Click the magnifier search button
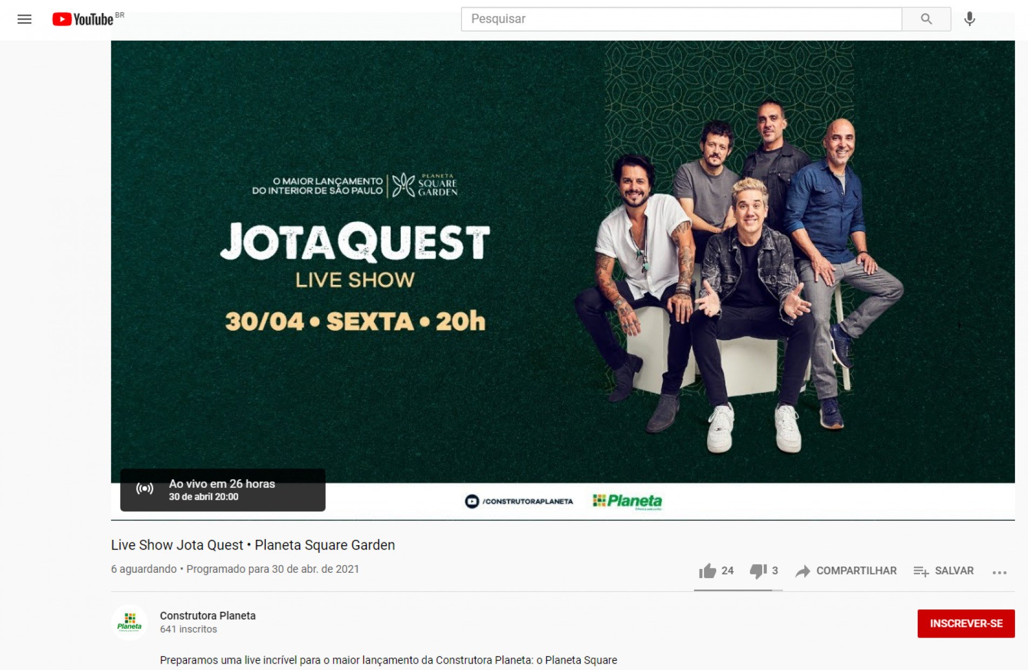 [x=926, y=19]
